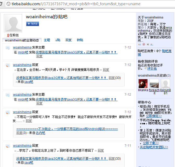Click the browser reload icon
Viewport: 175px width, 167px height.
pyautogui.click(x=1, y=4)
